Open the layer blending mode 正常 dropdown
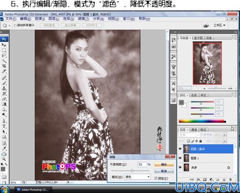 point(189,135)
